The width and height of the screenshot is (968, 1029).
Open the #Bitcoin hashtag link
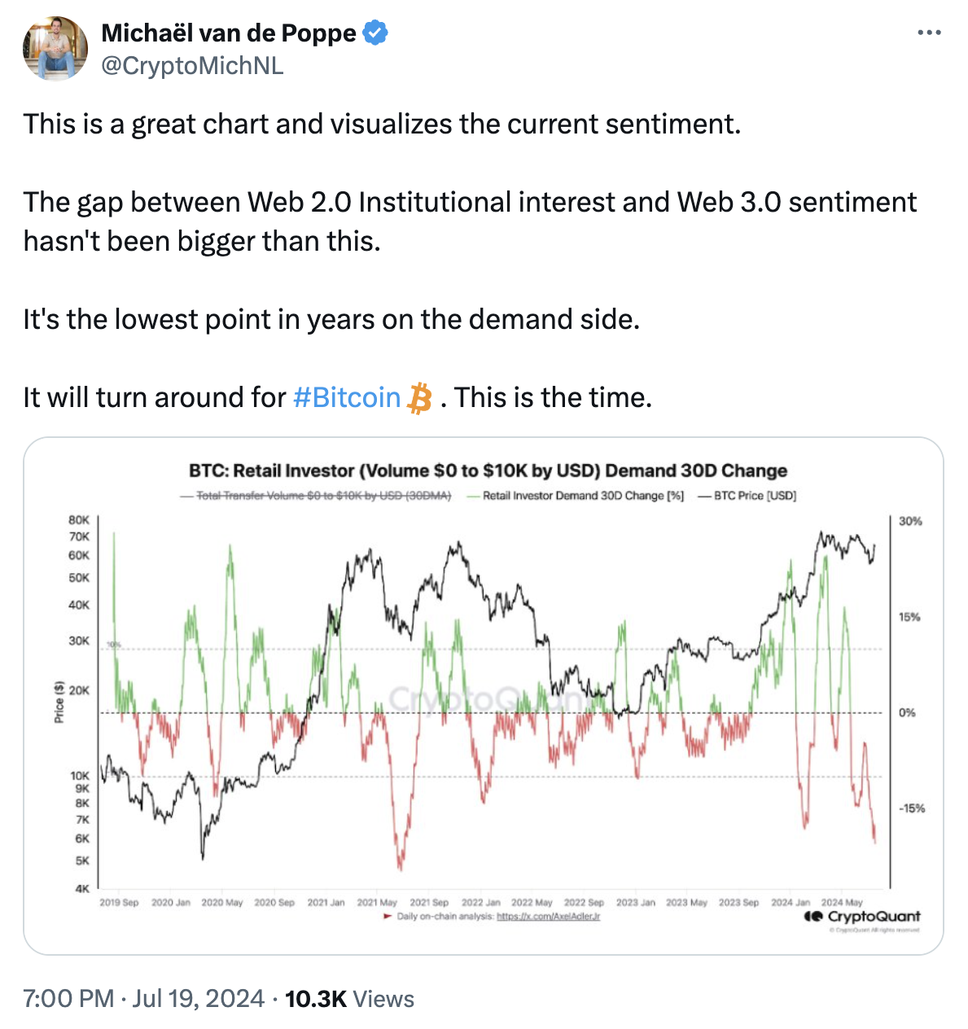347,397
